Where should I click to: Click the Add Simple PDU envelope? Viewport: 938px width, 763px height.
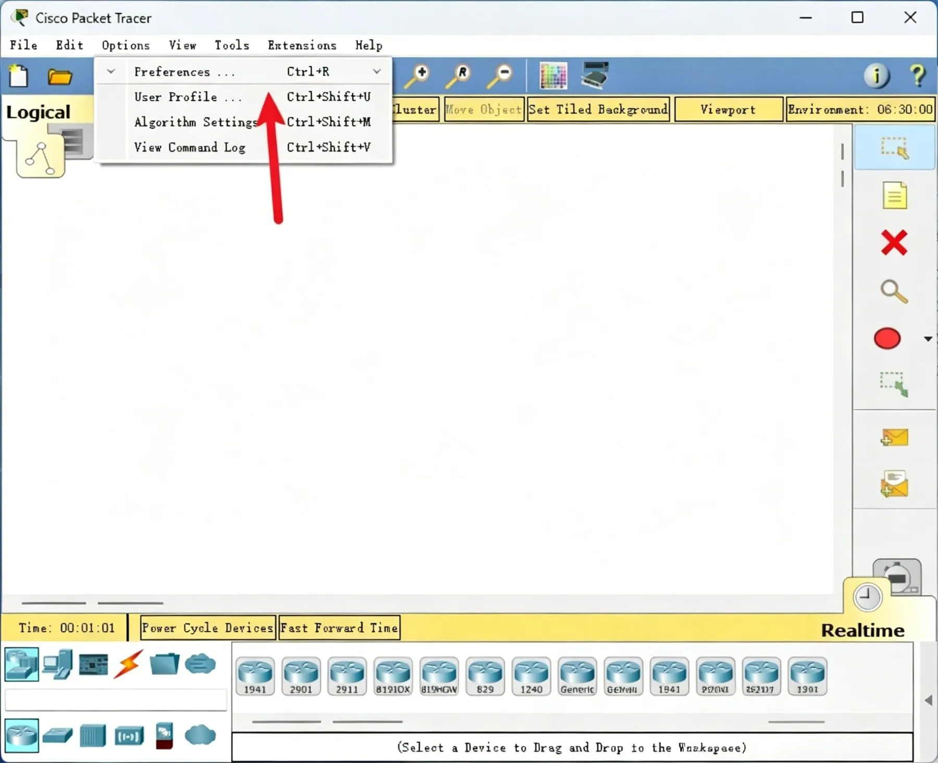point(894,437)
